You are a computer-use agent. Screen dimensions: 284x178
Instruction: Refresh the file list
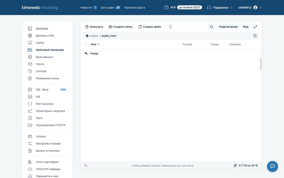(x=255, y=36)
